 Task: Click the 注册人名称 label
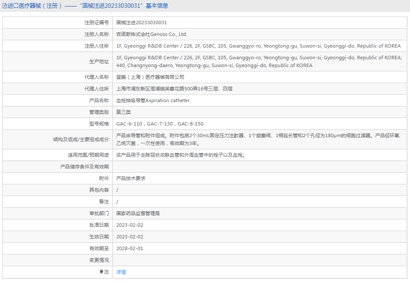[x=96, y=34]
